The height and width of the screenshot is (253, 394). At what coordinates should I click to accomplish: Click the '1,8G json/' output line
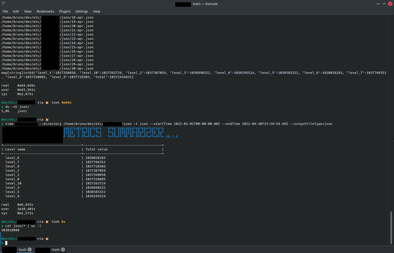coord(14,111)
